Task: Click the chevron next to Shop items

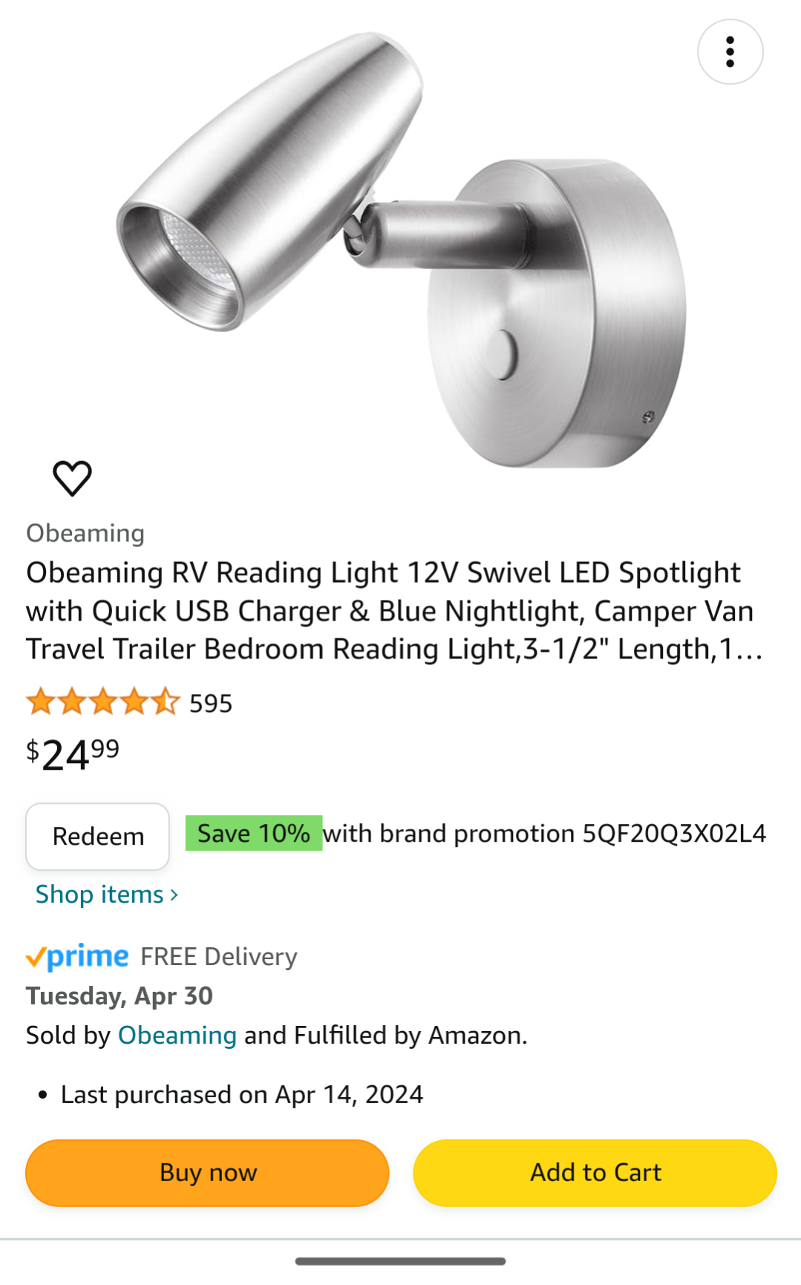Action: pyautogui.click(x=174, y=895)
